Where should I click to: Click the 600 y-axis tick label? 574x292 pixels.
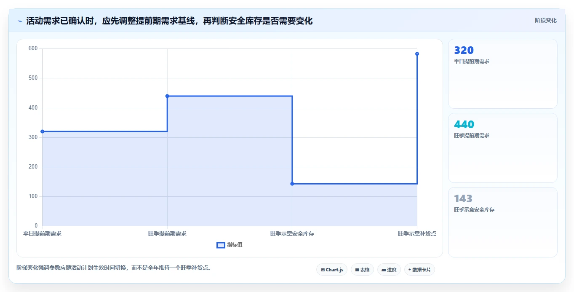33,48
